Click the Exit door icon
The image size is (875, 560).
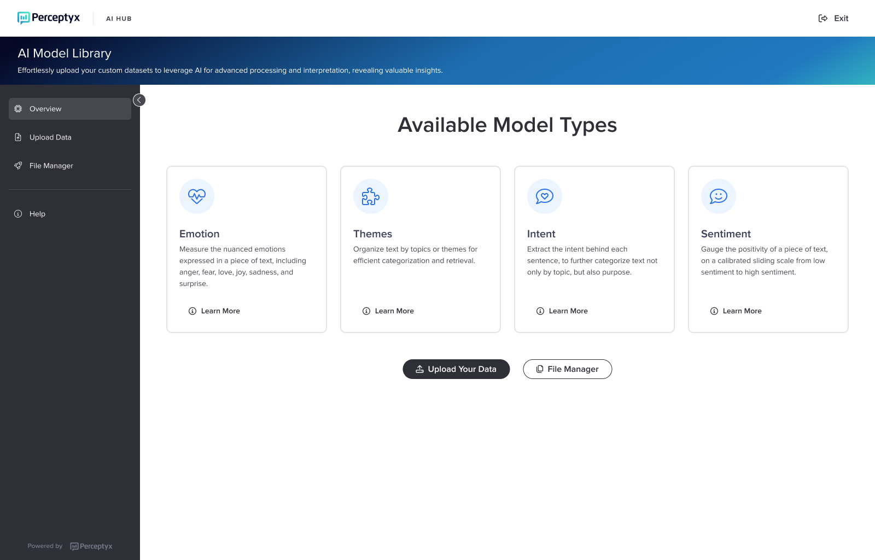click(x=823, y=18)
